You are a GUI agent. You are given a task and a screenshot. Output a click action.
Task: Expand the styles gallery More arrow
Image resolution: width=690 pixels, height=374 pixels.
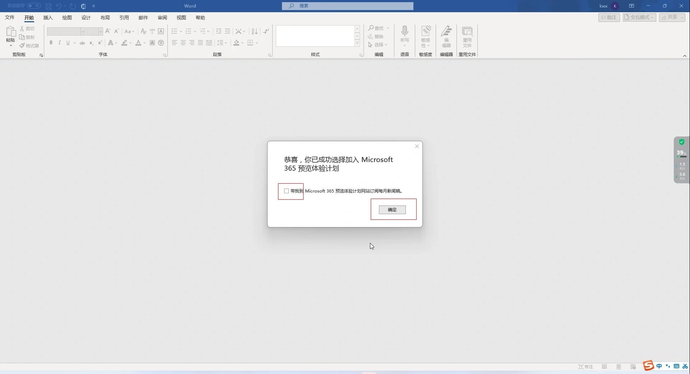click(357, 43)
